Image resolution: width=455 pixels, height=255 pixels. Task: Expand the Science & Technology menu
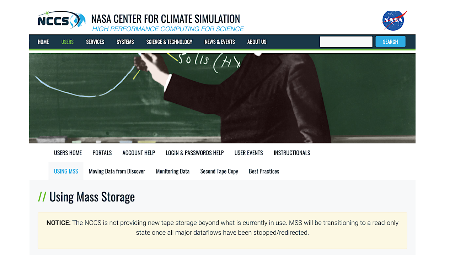(x=169, y=42)
